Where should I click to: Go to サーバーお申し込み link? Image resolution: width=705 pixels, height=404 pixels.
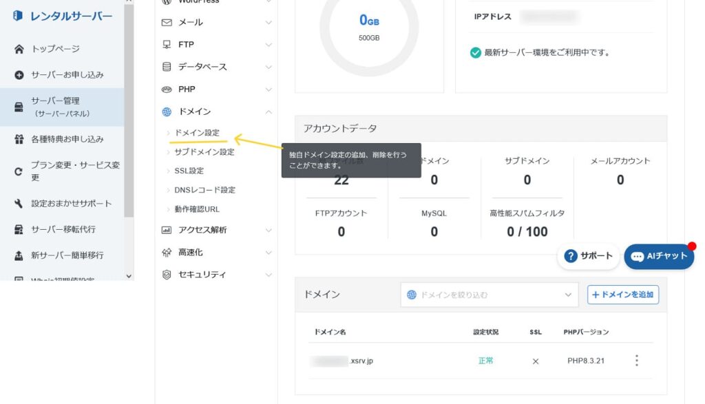[x=67, y=75]
